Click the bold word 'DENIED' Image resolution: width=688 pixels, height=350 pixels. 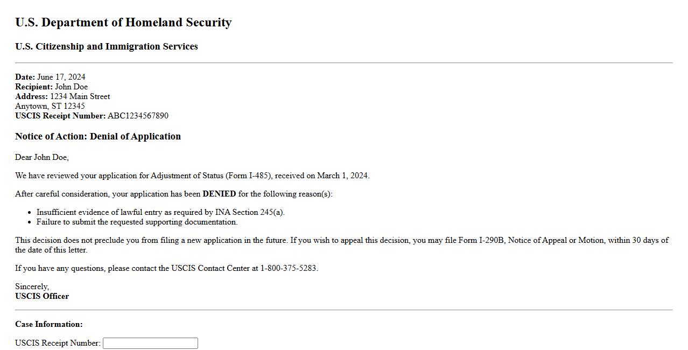pos(219,194)
